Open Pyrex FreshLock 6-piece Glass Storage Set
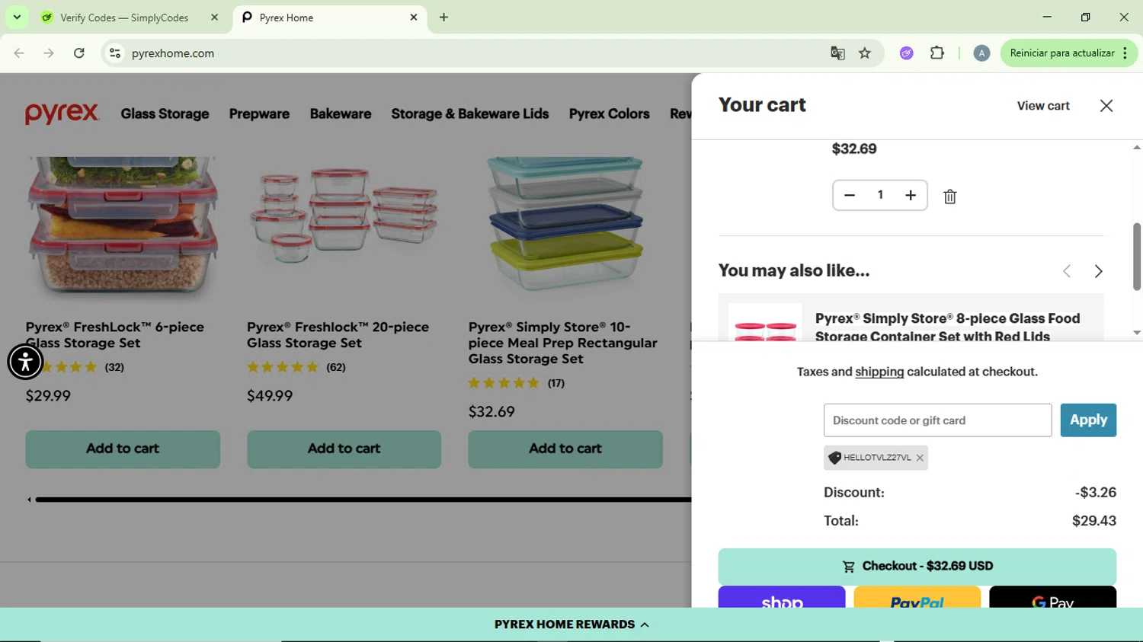The image size is (1143, 642). pos(115,334)
